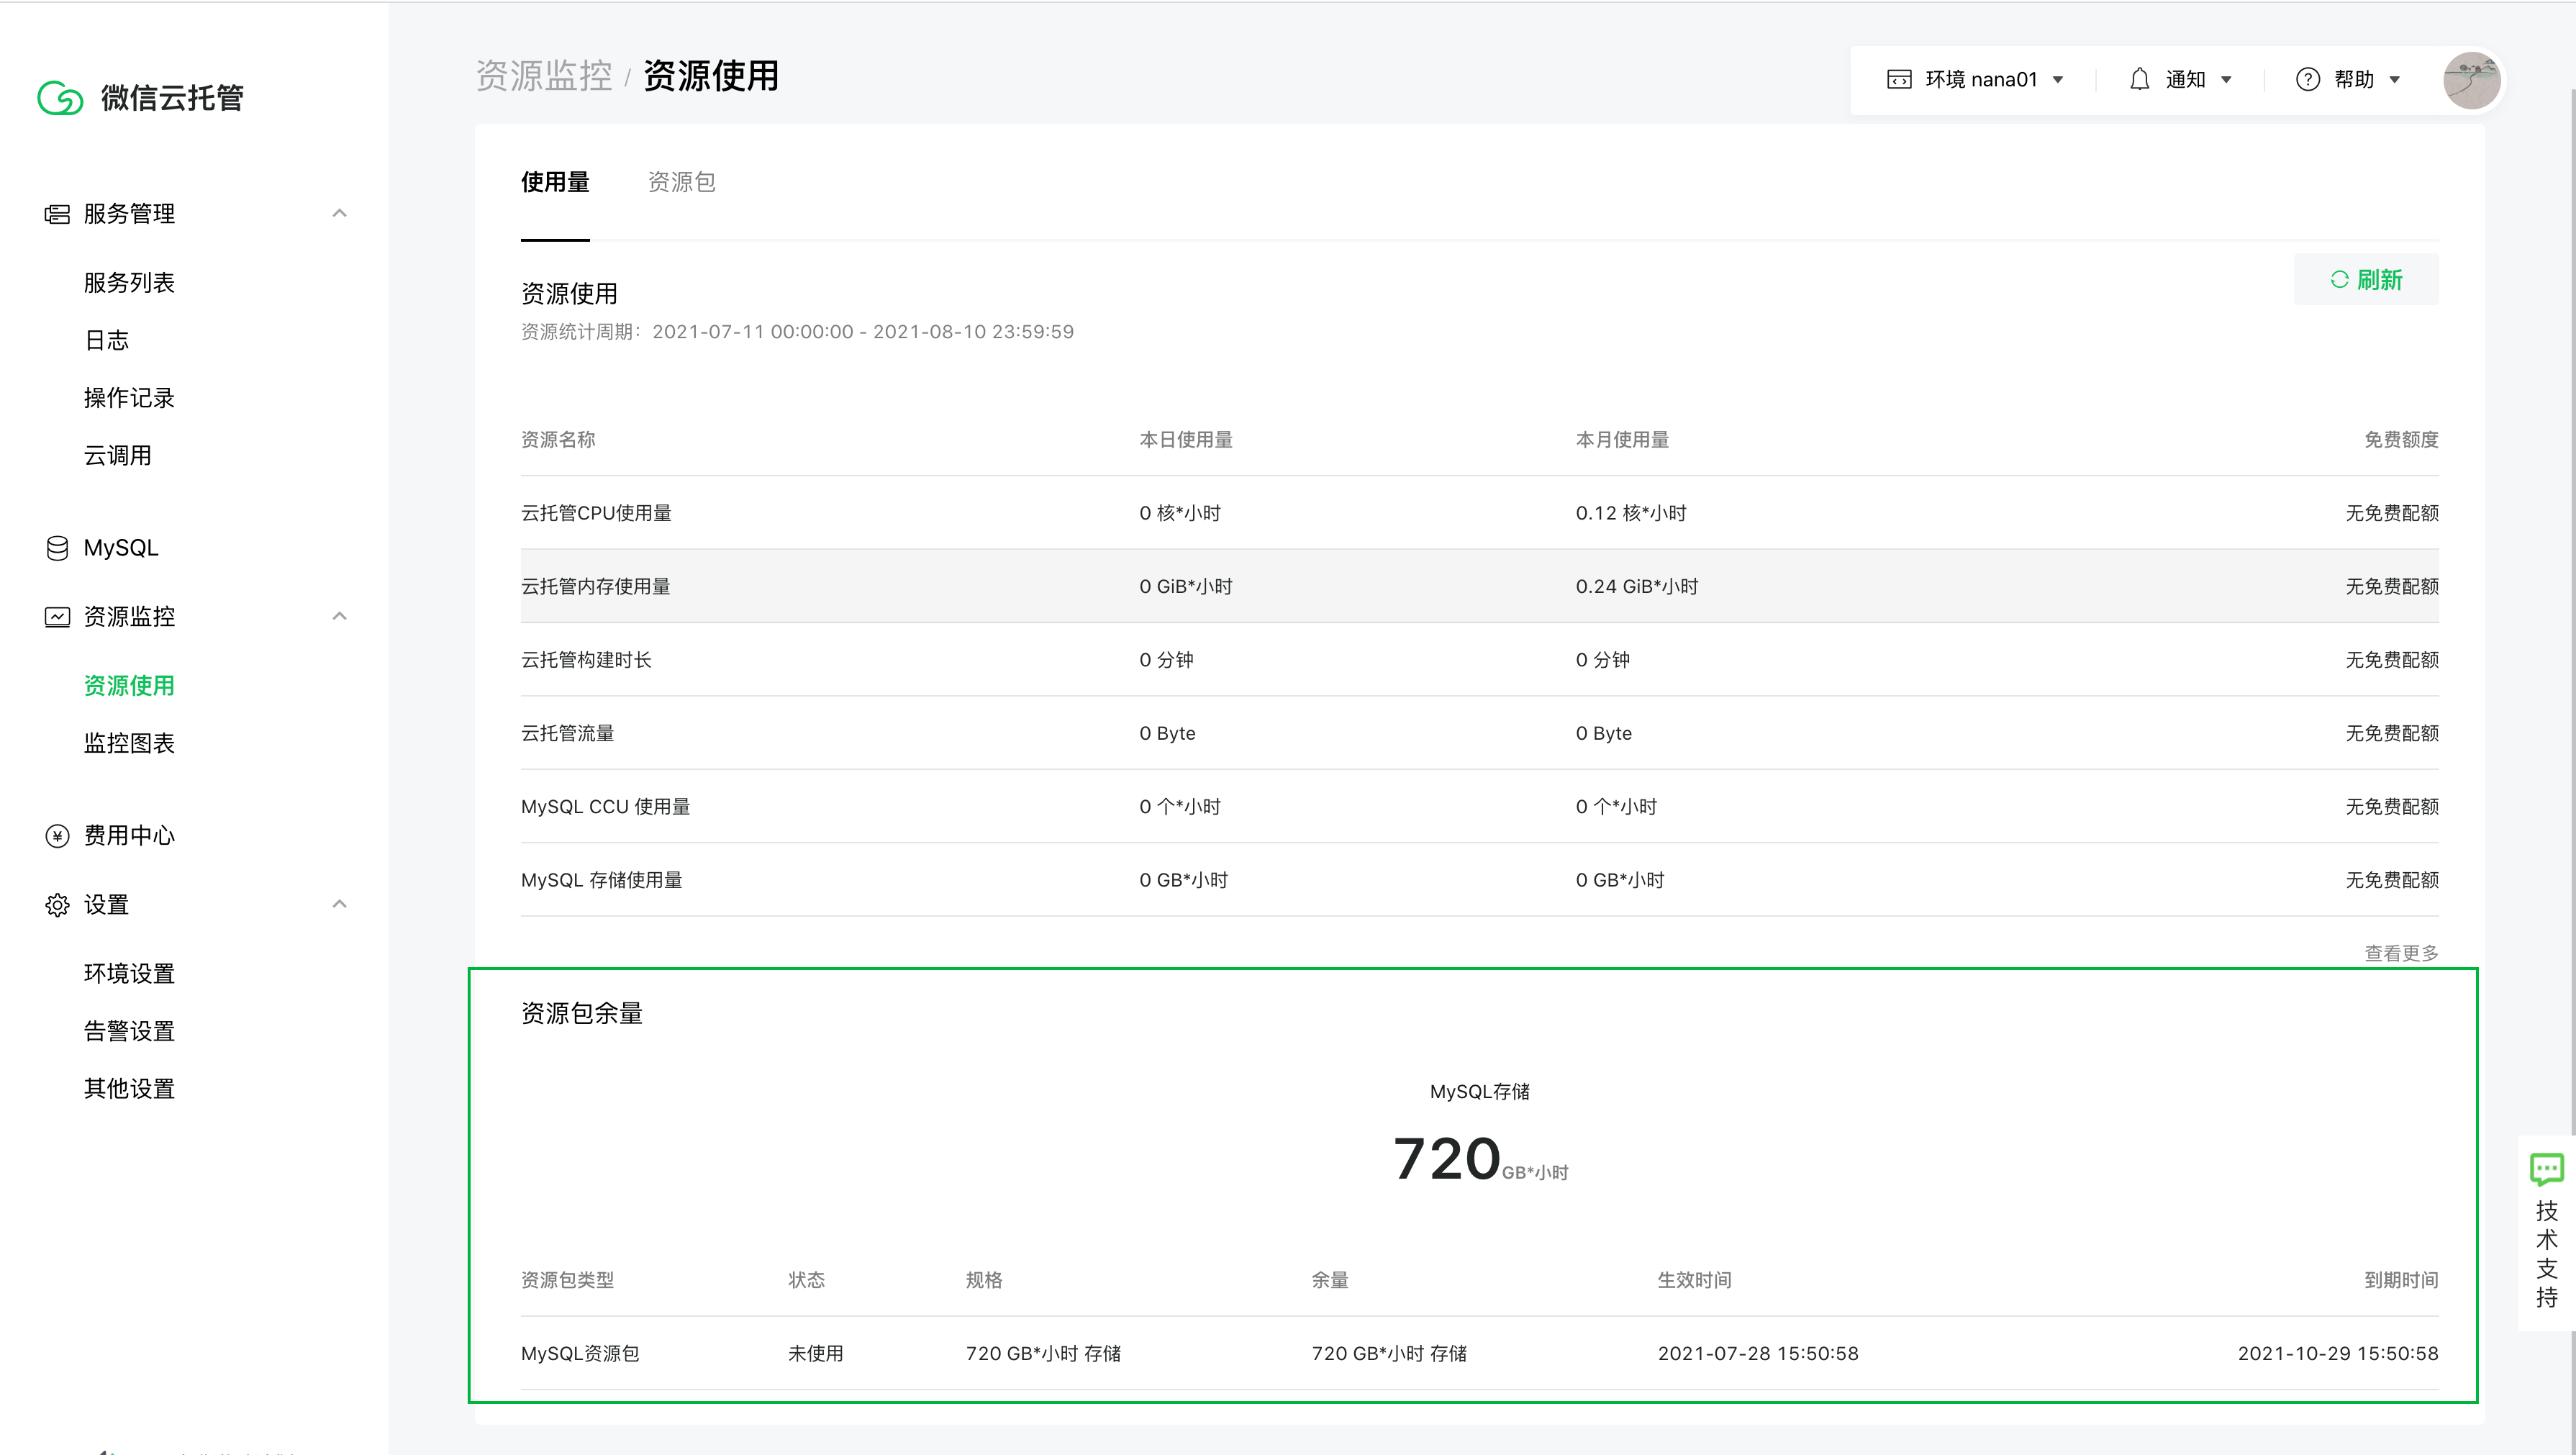Click the 服务管理 server icon
The image size is (2576, 1455).
click(x=57, y=214)
